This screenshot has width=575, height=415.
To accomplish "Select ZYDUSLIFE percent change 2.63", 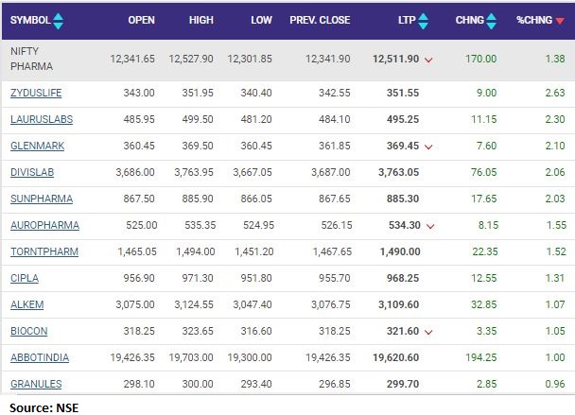I will tap(555, 93).
